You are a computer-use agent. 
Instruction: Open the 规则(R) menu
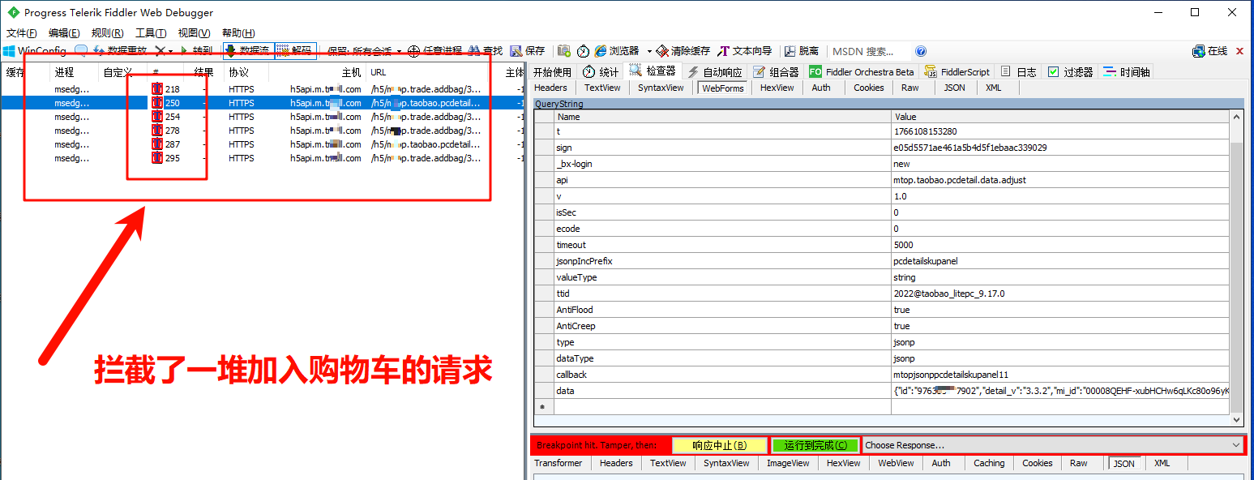point(107,33)
